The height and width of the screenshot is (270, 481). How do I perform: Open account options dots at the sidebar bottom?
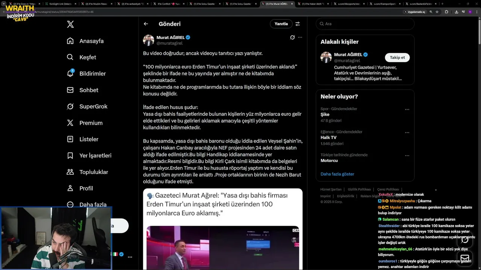point(130,257)
